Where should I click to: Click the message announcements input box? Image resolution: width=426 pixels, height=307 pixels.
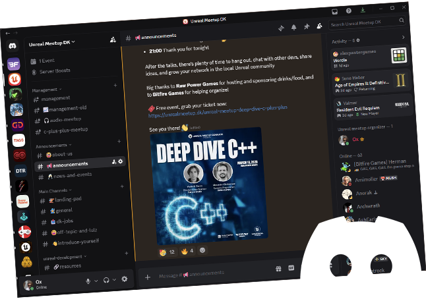point(214,273)
